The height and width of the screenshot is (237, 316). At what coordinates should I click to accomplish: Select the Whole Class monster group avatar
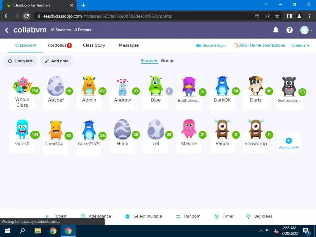pyautogui.click(x=22, y=85)
